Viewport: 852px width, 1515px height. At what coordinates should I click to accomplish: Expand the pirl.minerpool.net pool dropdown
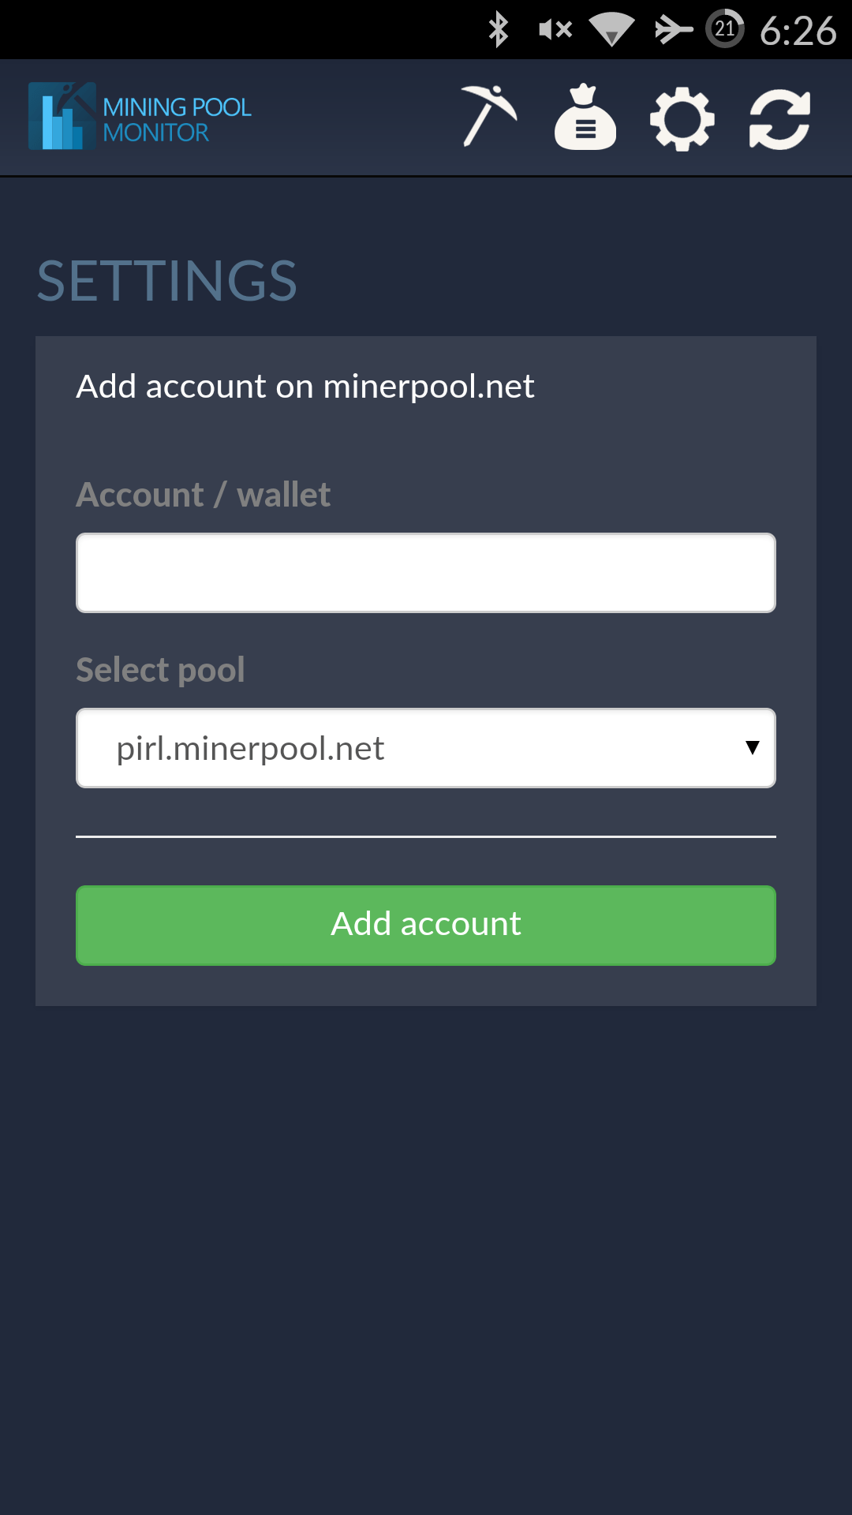[x=426, y=748]
